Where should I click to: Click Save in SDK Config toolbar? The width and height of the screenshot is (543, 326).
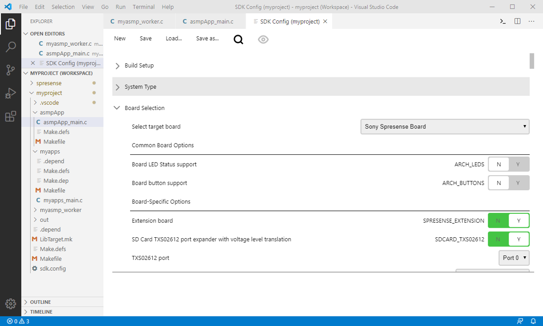click(145, 38)
